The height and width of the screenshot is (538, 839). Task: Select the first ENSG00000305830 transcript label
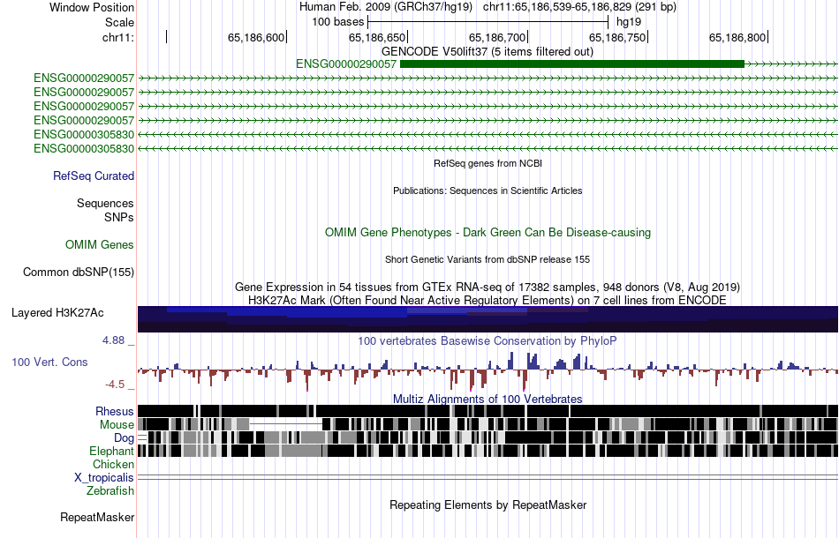[x=84, y=134]
